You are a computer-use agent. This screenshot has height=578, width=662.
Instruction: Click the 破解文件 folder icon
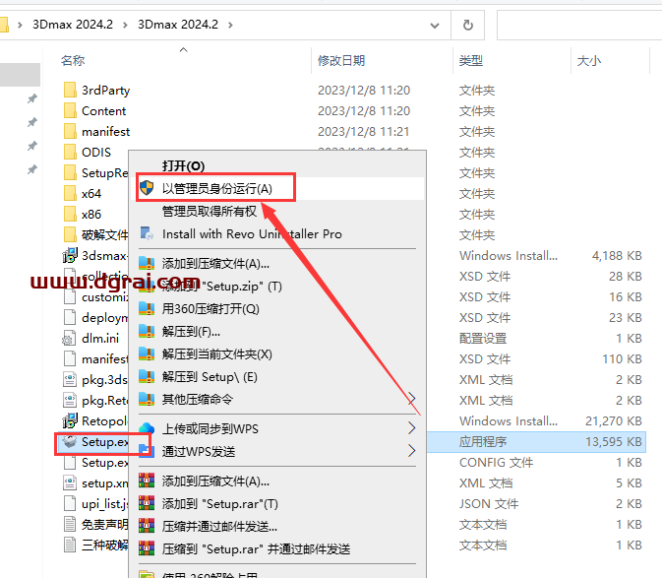coord(70,235)
